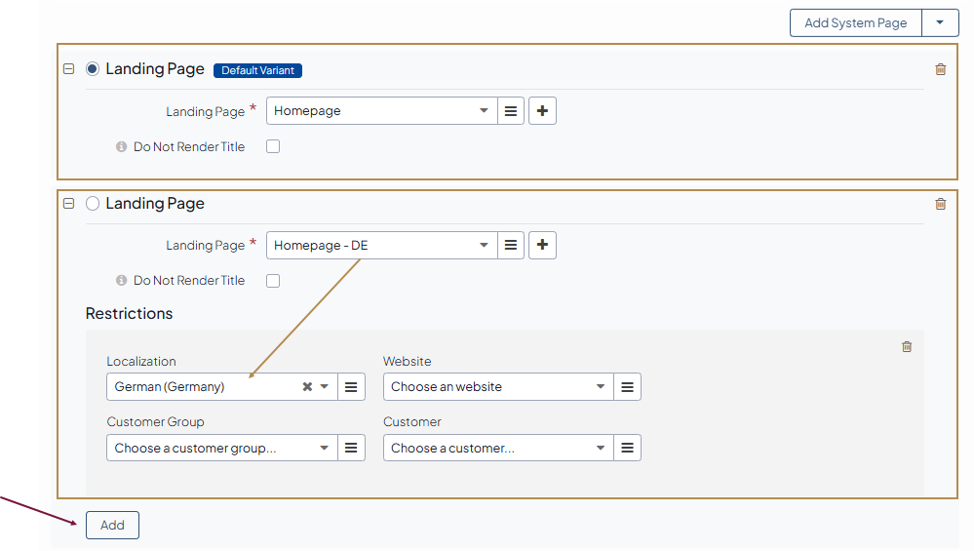Select the default variant Landing Page radio button
The image size is (974, 551).
point(93,69)
